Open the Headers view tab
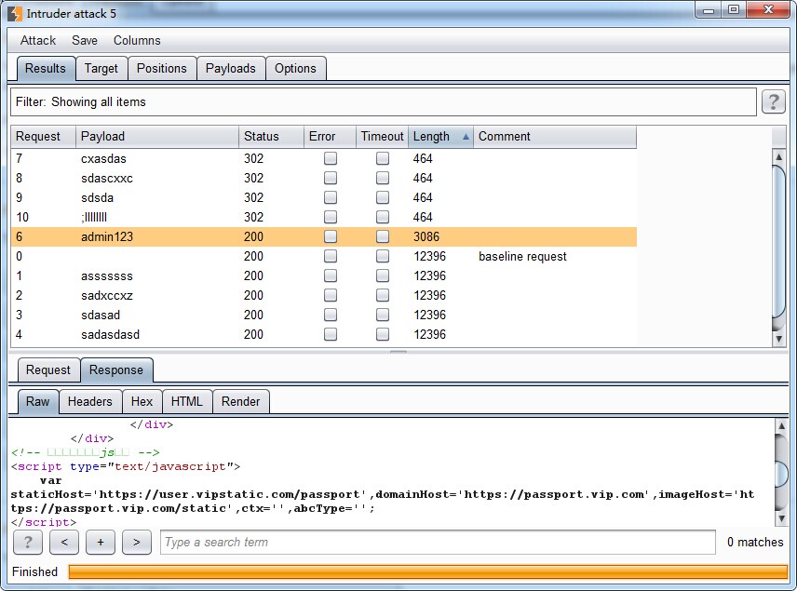Viewport: 797px width, 591px height. [x=90, y=401]
